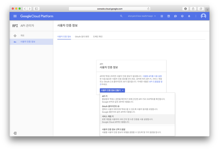Open 사용자 인증 정보 in sidebar

(31, 42)
